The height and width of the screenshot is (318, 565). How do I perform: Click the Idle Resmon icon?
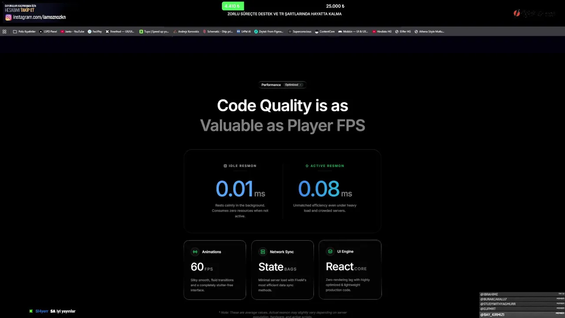(225, 166)
